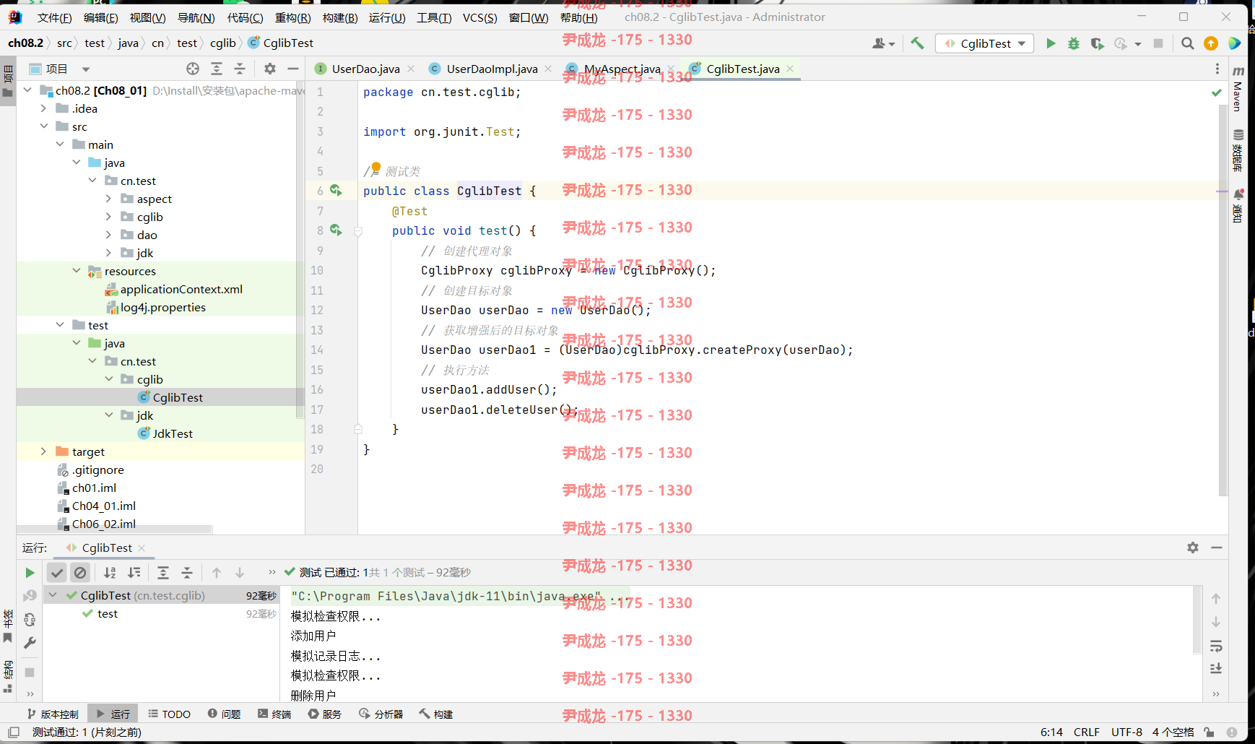Click the project tree horizontal scrollbar
This screenshot has width=1255, height=744.
115,529
